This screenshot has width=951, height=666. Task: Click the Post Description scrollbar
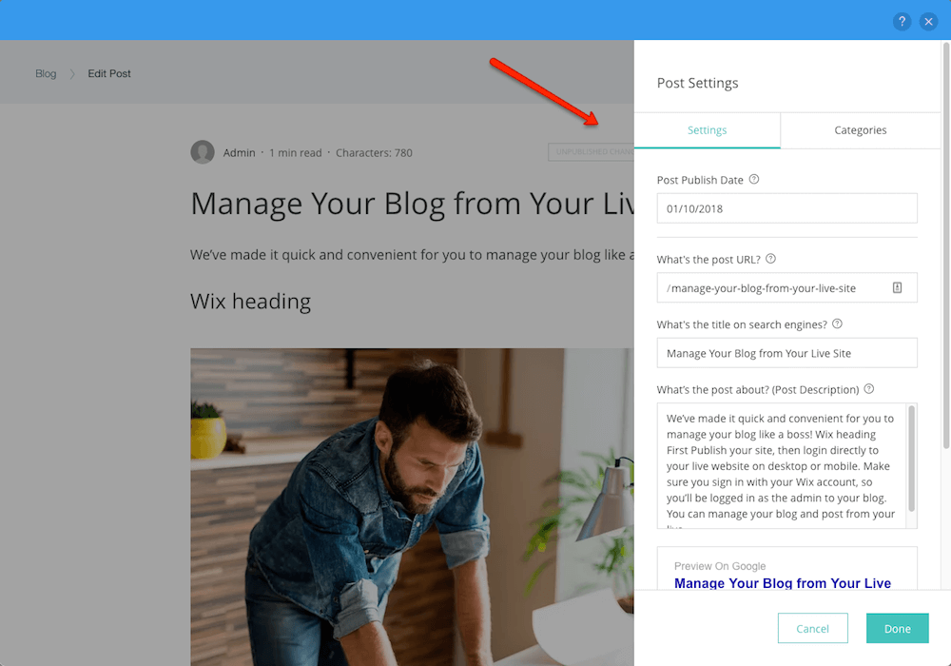[x=911, y=460]
